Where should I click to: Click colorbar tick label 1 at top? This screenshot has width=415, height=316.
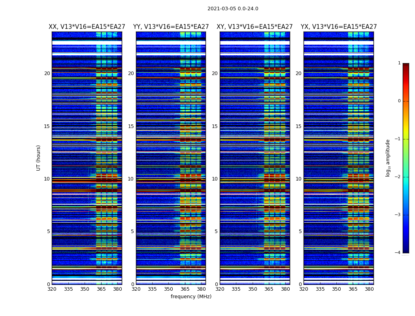399,63
